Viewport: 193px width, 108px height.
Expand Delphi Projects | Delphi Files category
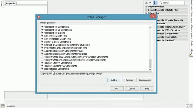pyautogui.click(x=146, y=10)
